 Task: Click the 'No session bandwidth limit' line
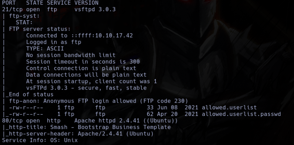point(71,55)
